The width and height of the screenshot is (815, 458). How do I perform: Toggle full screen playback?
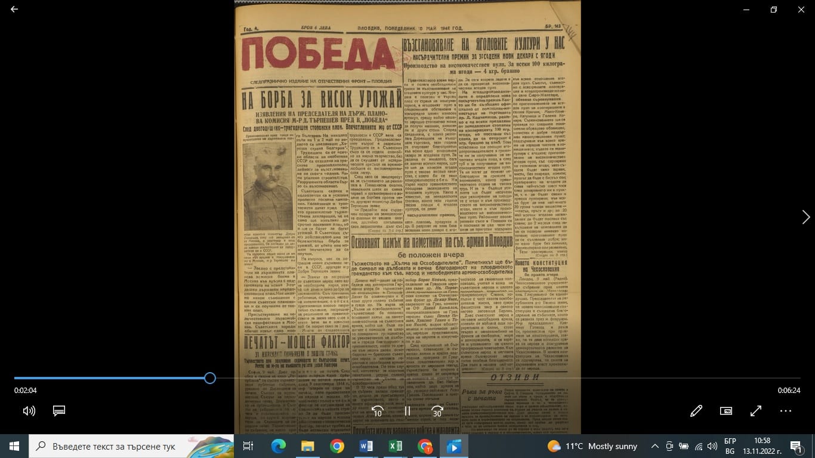[x=755, y=411]
